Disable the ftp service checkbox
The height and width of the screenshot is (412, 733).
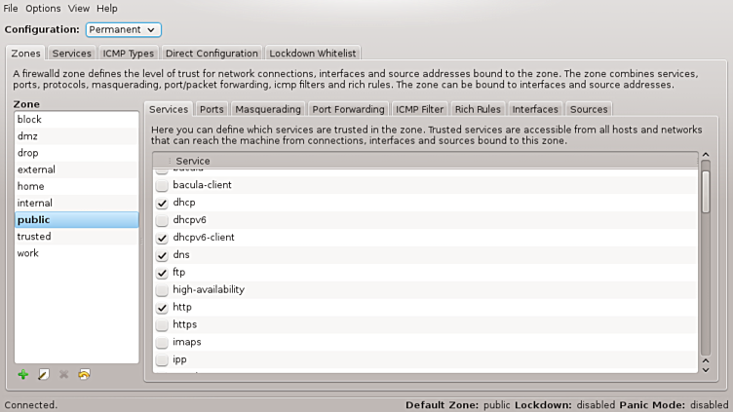(x=162, y=273)
